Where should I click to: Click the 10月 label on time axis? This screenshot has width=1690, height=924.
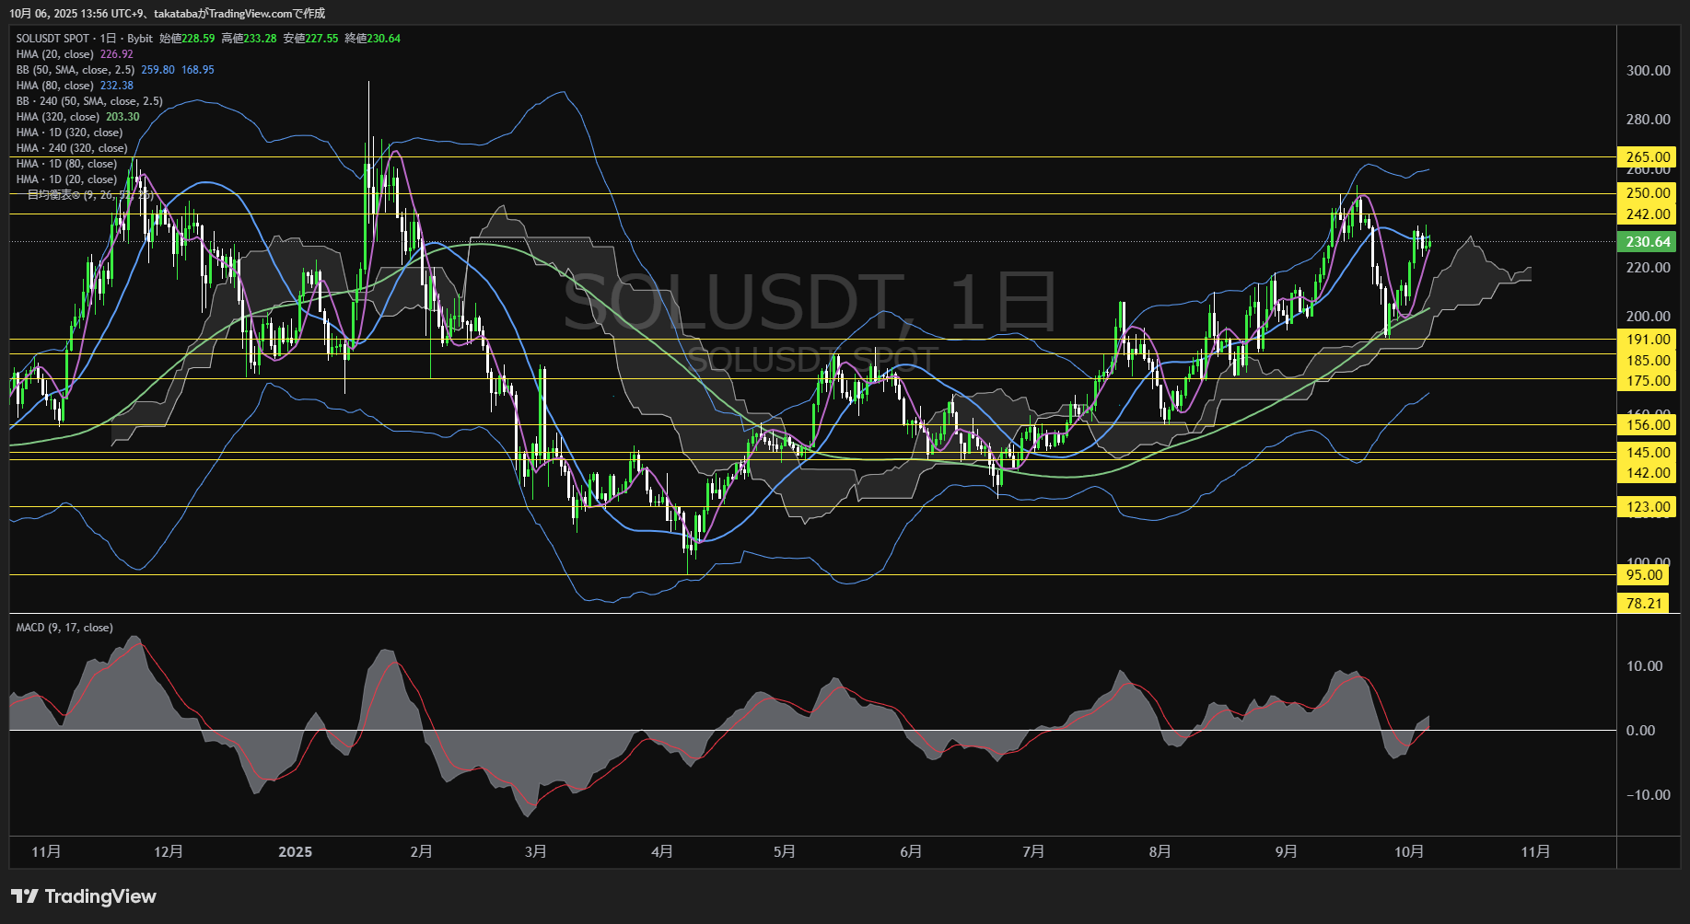1409,852
